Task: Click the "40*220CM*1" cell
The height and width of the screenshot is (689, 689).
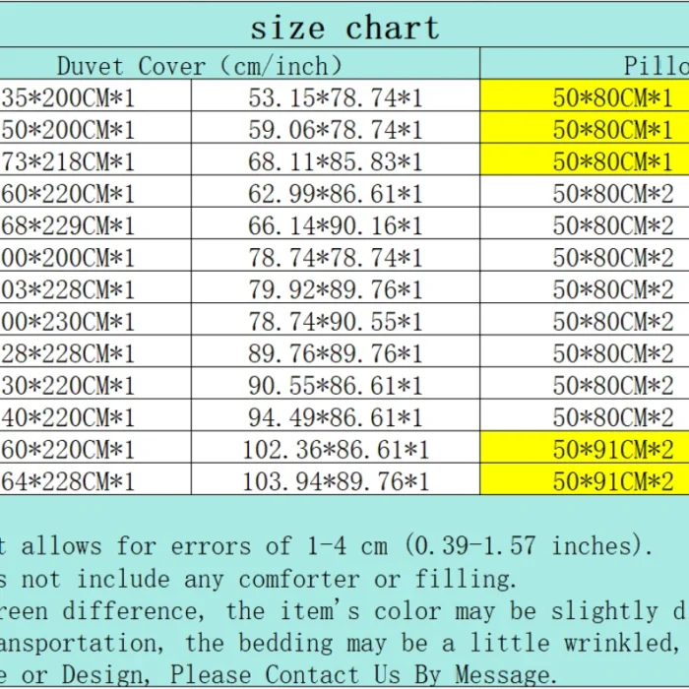Action: (x=95, y=415)
